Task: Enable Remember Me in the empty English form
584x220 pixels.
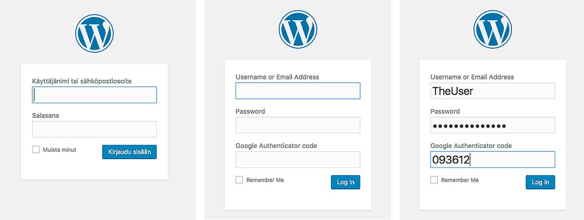Action: [x=239, y=180]
